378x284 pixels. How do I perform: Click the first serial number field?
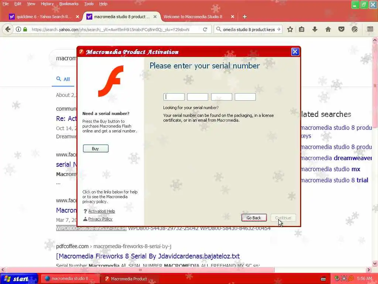tap(174, 97)
